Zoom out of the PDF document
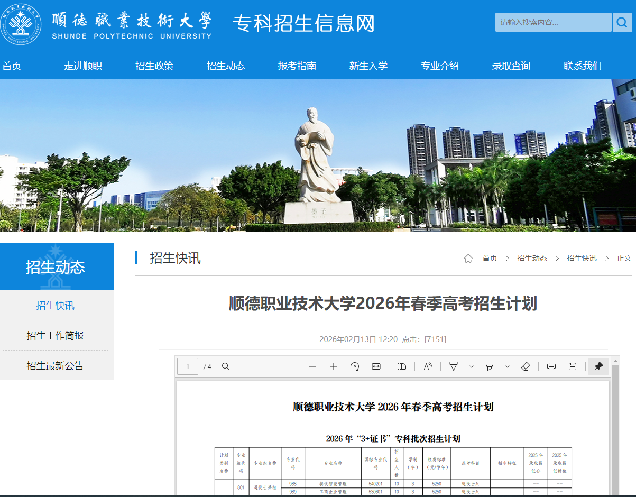 tap(312, 366)
